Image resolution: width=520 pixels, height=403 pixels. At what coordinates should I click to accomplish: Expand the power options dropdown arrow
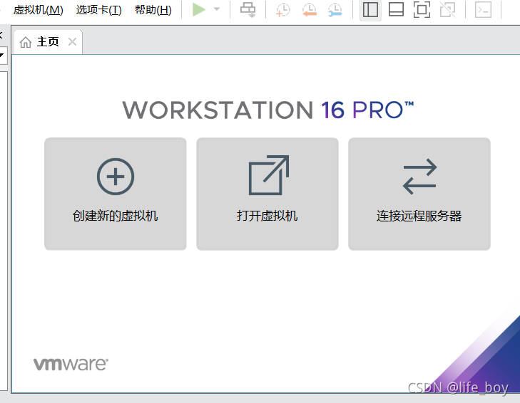tap(217, 9)
